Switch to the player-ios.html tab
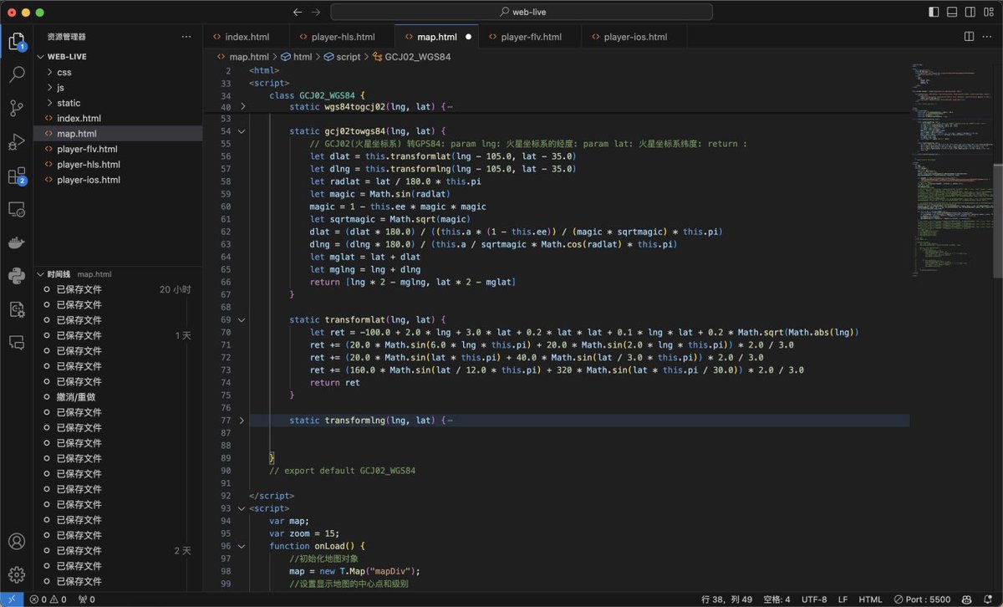 click(635, 37)
